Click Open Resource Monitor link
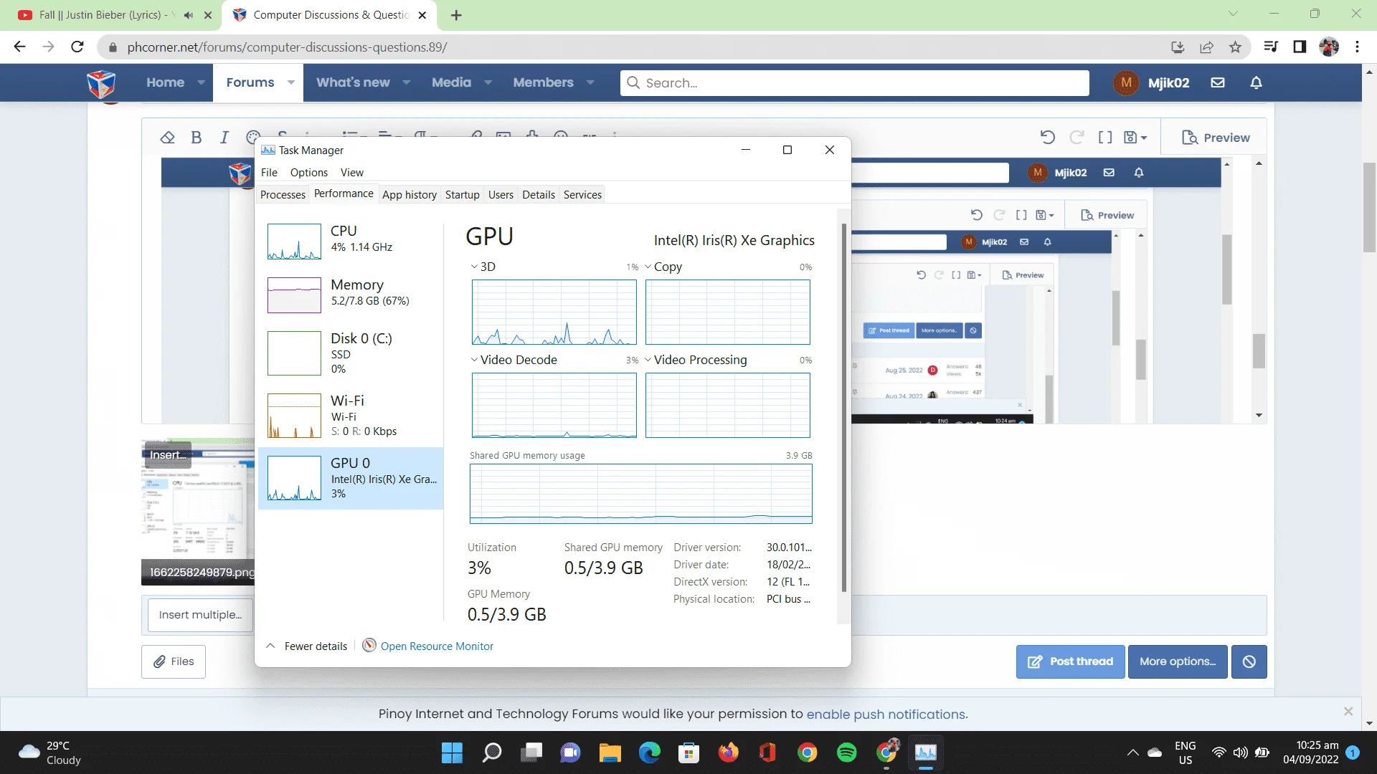 pos(437,646)
